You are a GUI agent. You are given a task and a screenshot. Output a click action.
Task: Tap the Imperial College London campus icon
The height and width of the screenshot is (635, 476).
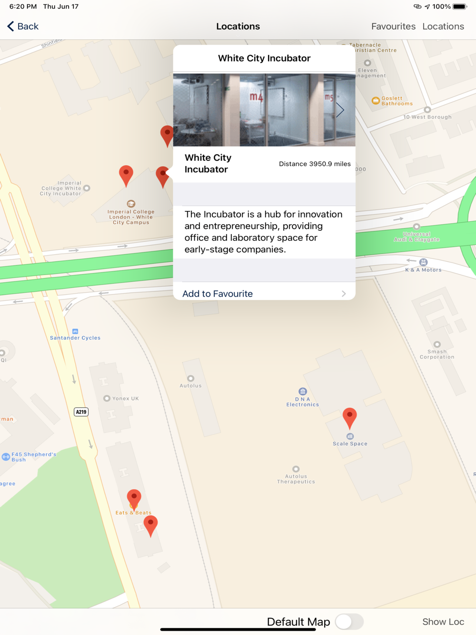click(x=131, y=204)
